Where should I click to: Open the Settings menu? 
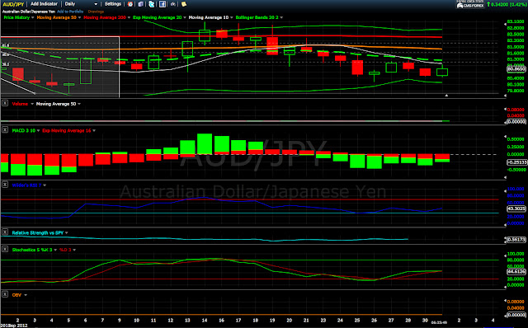coord(113,4)
